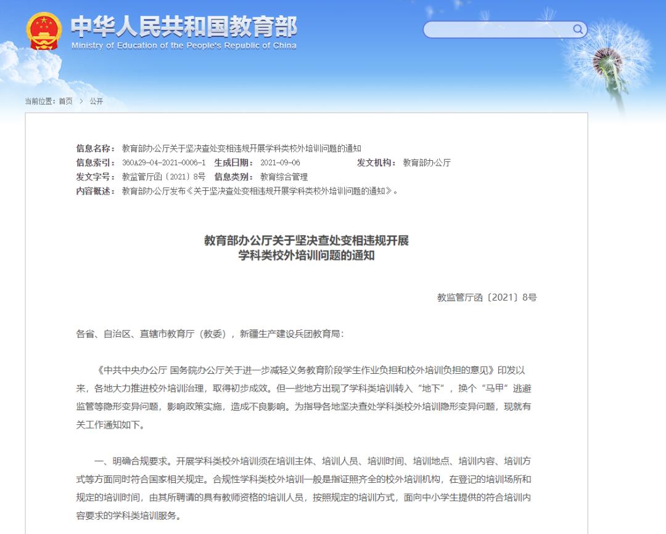
Task: Click the 中华人民共和国教育部 site title
Action: pos(184,26)
